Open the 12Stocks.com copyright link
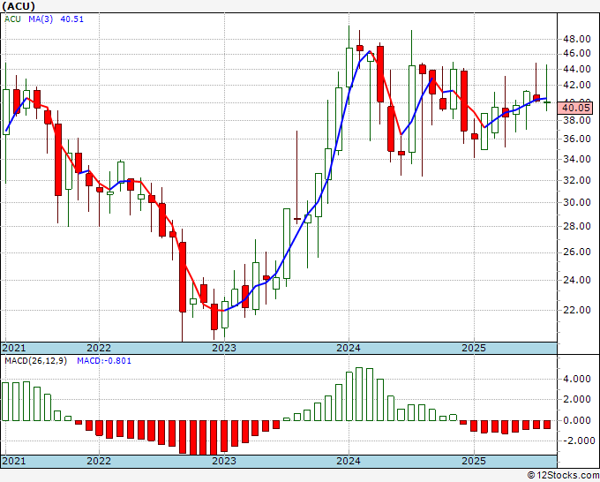The height and width of the screenshot is (482, 600). click(563, 476)
